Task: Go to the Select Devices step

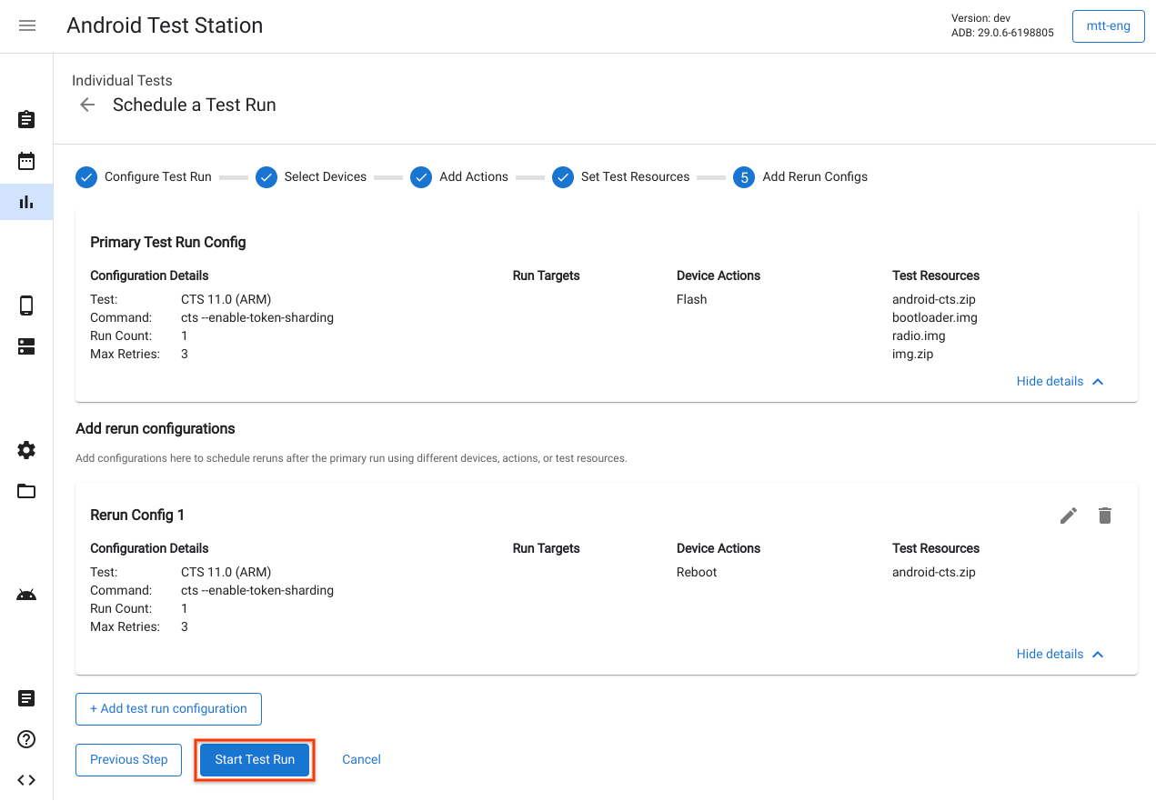Action: pos(312,177)
